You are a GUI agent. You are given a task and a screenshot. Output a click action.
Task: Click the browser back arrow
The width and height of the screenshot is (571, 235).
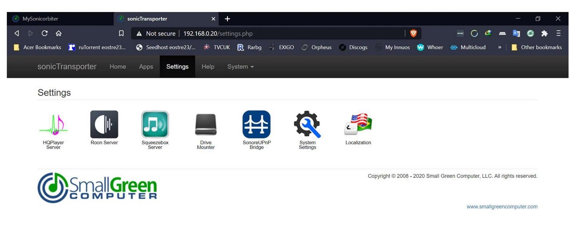point(16,33)
